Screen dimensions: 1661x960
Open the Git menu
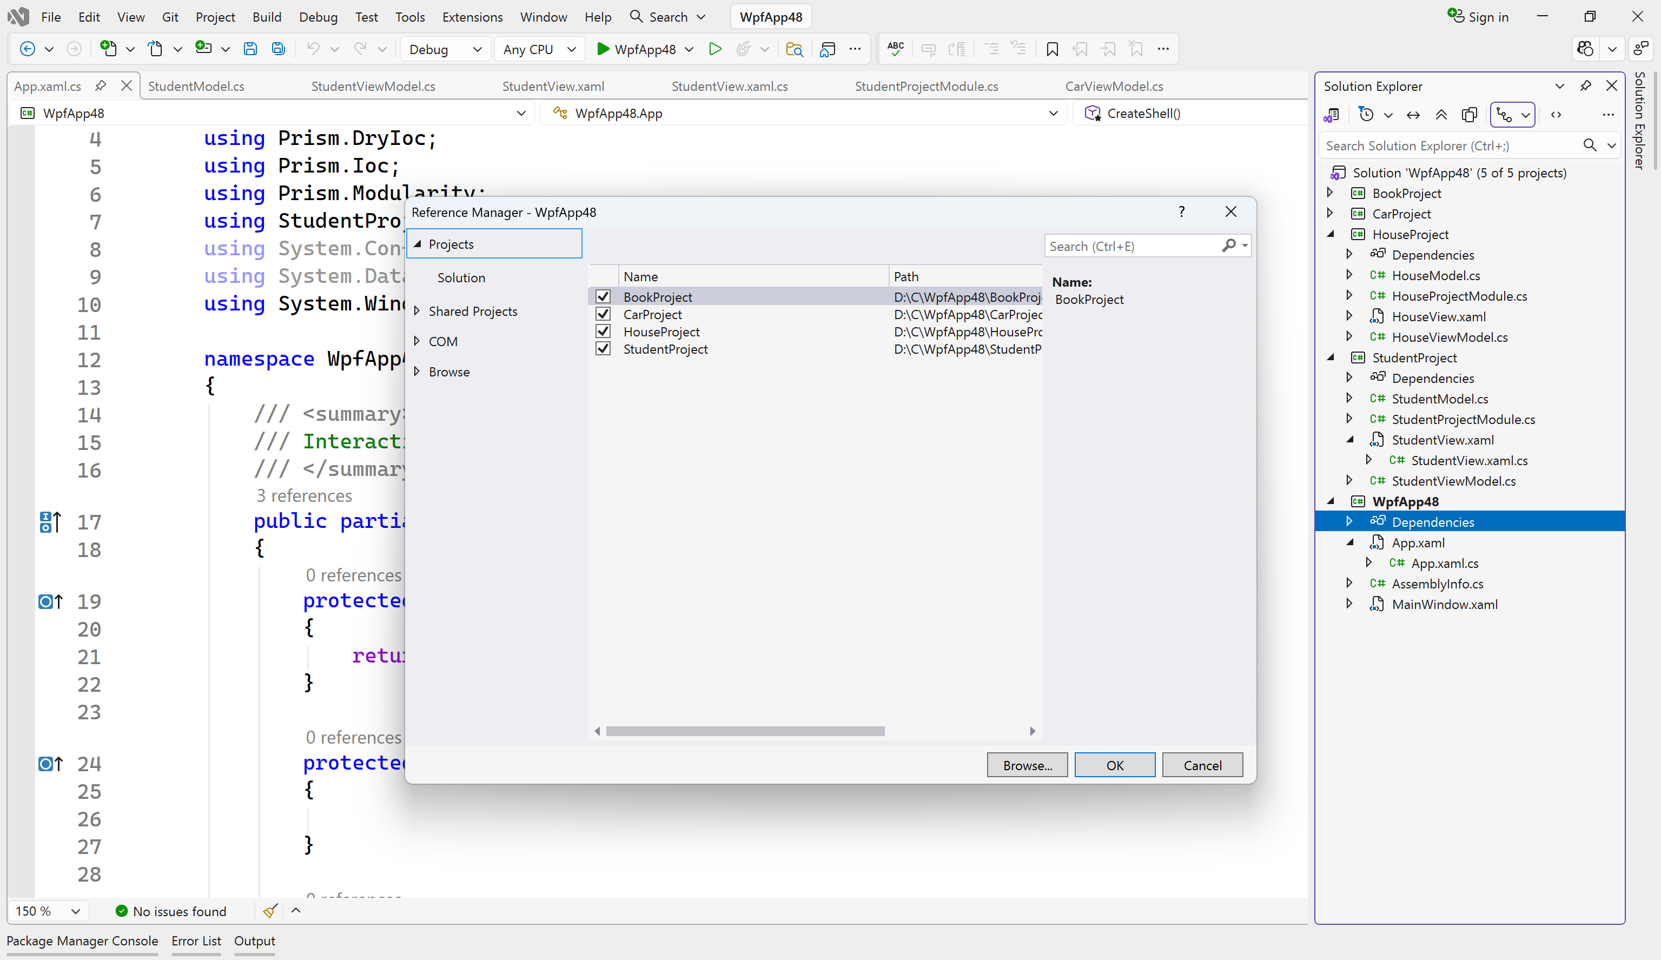click(x=170, y=16)
